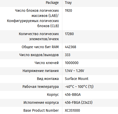Click the Рабочая температура label
Viewport: 118px width, 114px height.
click(x=41, y=87)
